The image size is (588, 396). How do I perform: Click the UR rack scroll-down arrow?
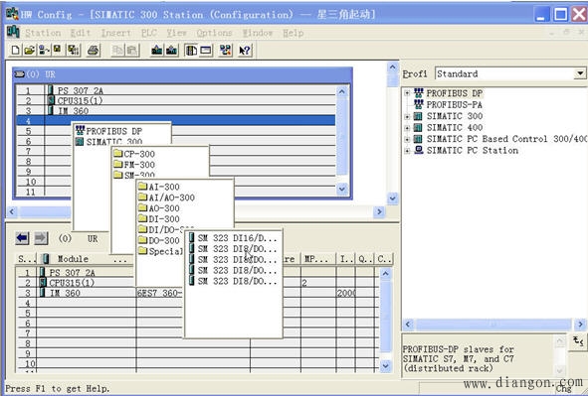342,189
